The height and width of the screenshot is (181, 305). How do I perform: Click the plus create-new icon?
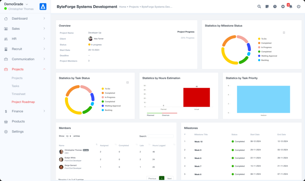(283, 7)
